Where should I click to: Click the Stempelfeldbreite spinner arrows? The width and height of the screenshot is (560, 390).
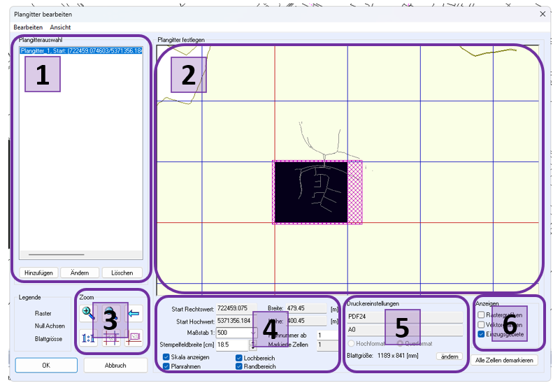252,345
